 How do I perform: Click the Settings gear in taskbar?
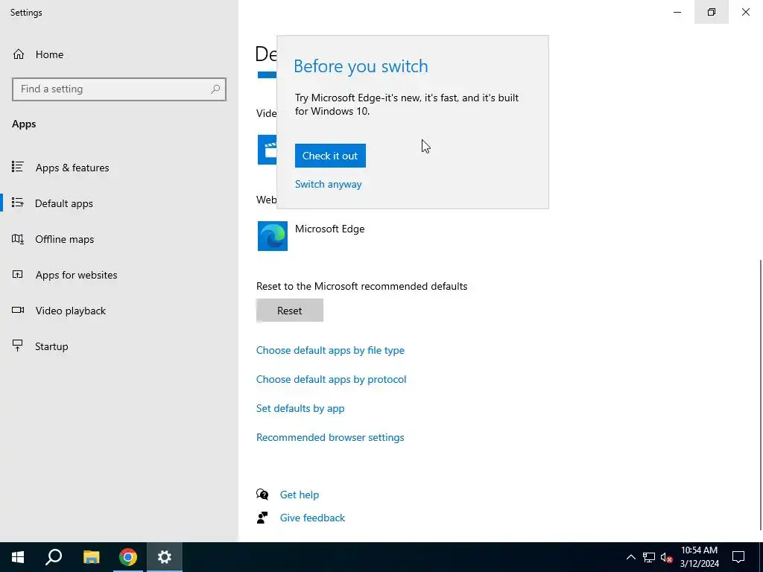[165, 557]
